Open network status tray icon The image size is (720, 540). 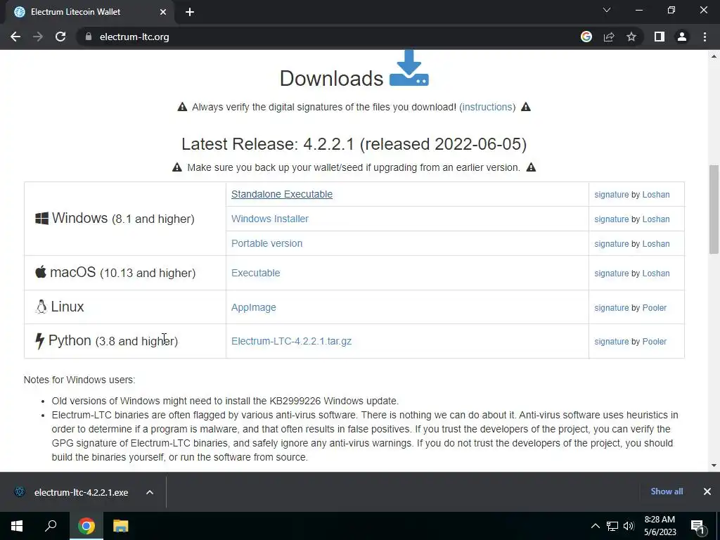612,526
